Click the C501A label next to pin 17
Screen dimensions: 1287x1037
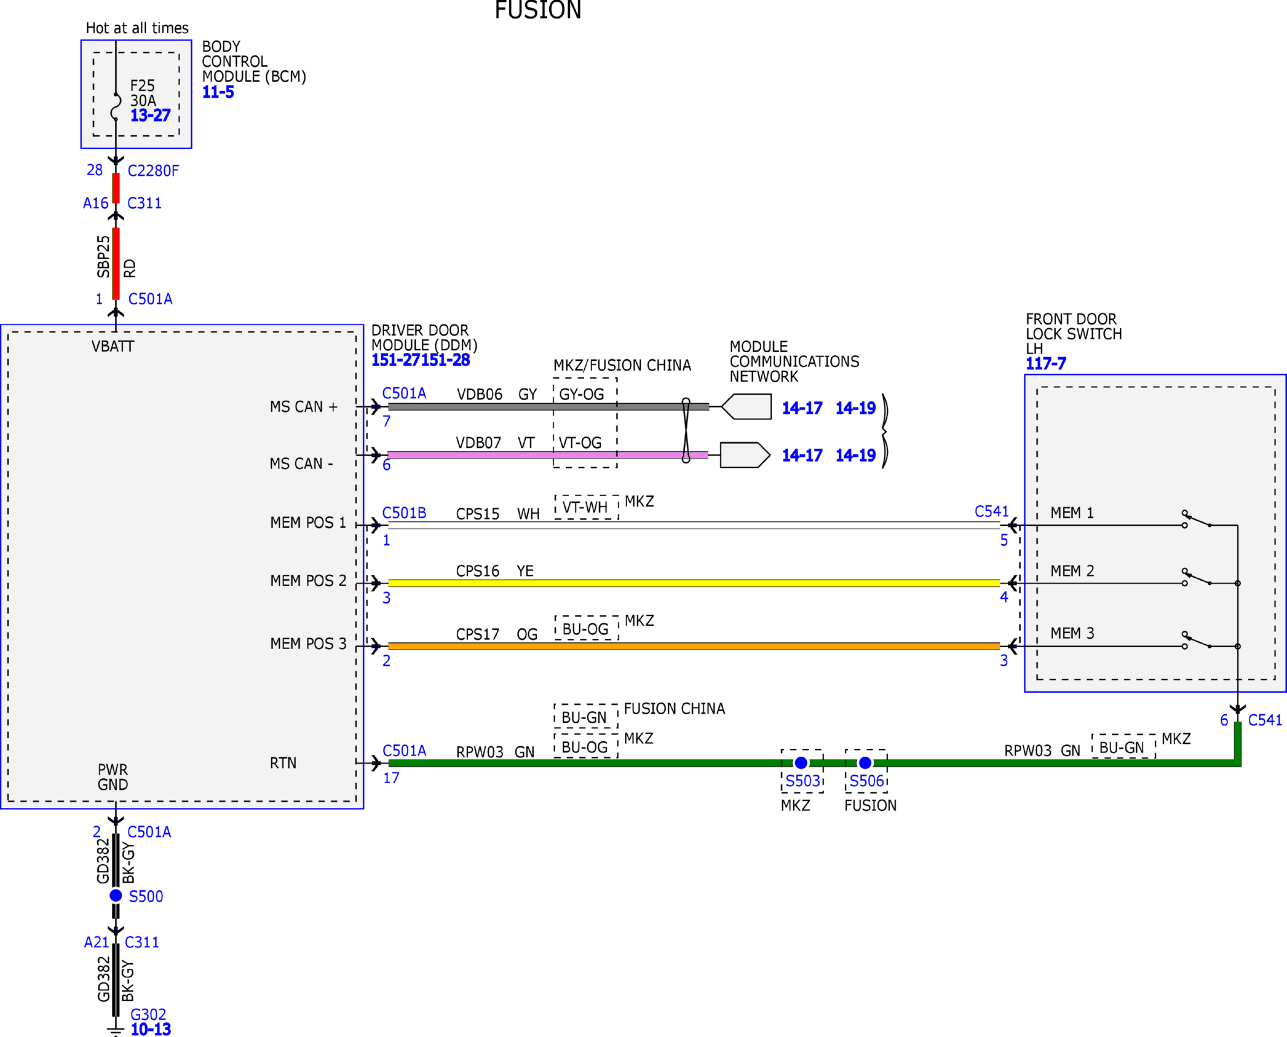click(404, 751)
